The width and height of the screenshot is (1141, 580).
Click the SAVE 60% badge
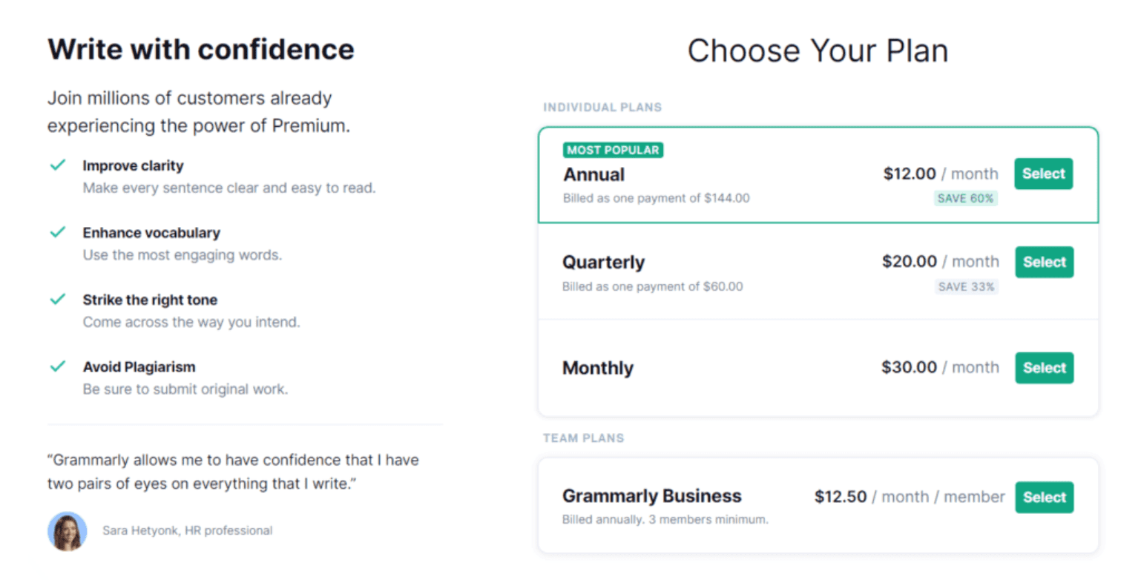[x=966, y=198]
